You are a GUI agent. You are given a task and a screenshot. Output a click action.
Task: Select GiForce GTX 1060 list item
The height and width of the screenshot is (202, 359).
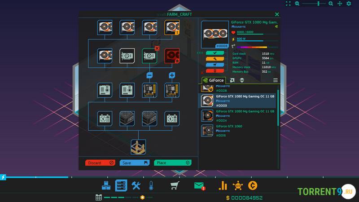pos(238,130)
